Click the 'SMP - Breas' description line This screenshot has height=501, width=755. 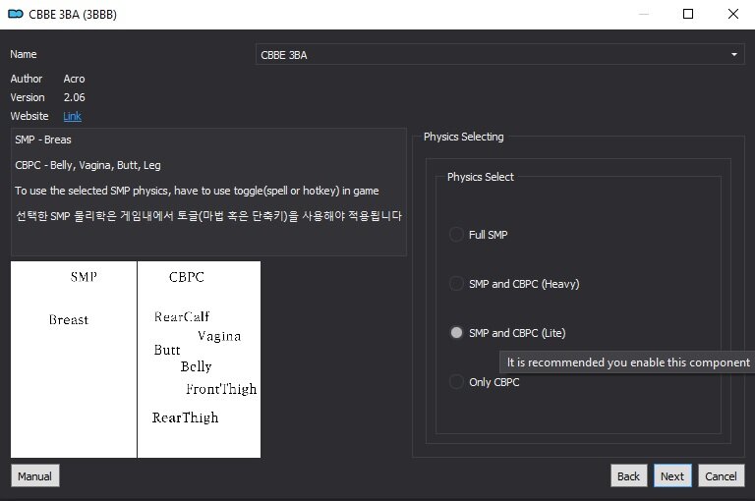[43, 139]
